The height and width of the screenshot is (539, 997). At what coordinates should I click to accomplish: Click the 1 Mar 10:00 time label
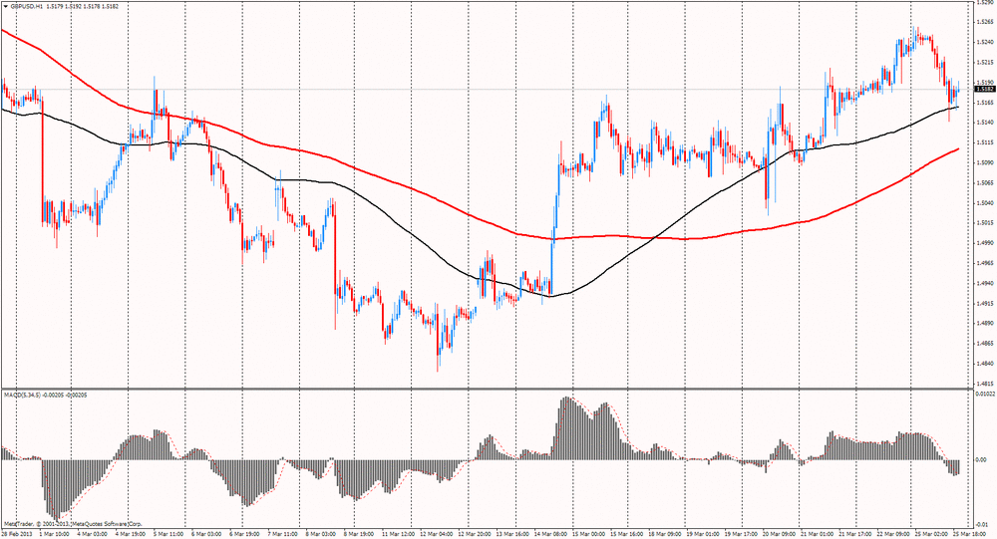pos(54,534)
